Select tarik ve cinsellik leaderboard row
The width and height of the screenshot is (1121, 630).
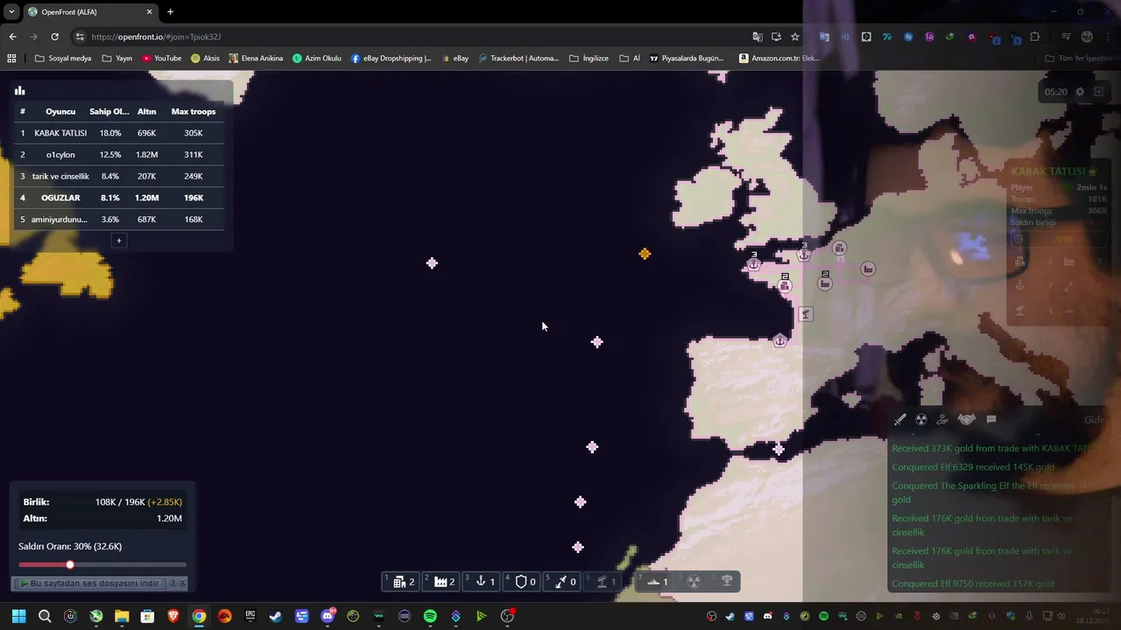(119, 176)
